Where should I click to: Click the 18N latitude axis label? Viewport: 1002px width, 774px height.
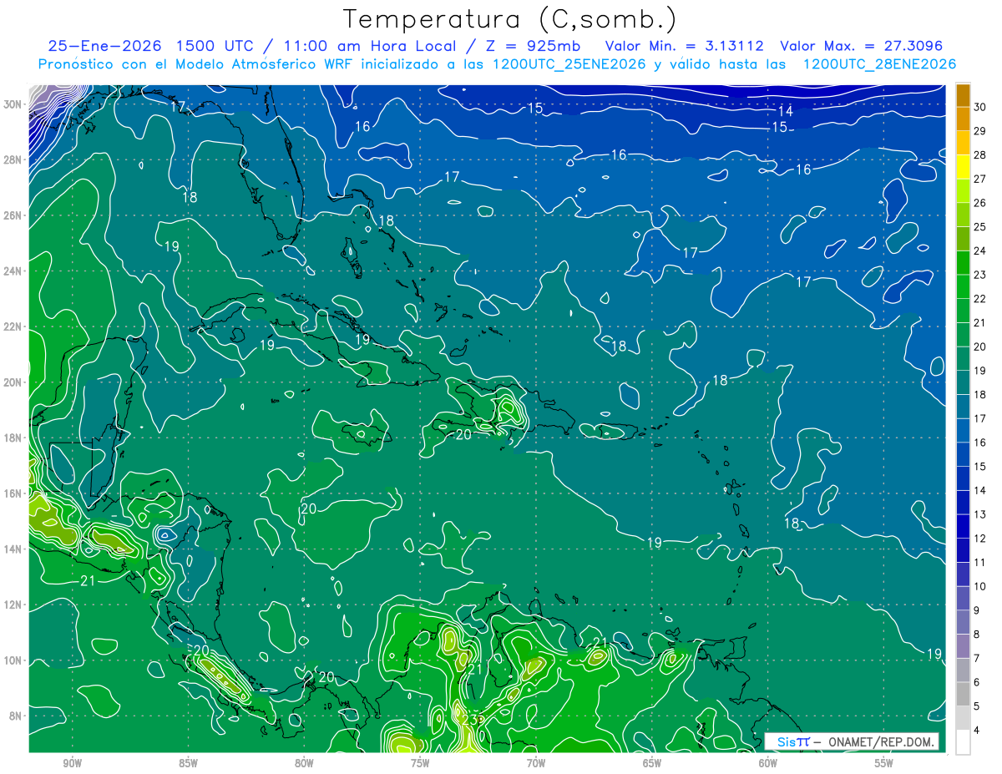pyautogui.click(x=13, y=438)
